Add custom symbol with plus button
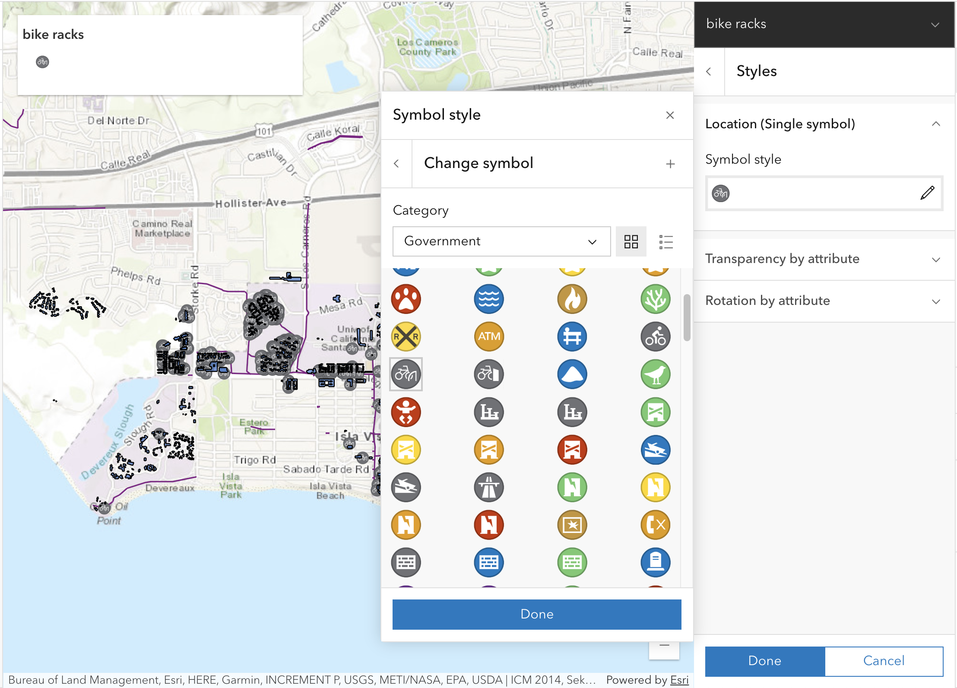The height and width of the screenshot is (688, 957). click(x=670, y=164)
